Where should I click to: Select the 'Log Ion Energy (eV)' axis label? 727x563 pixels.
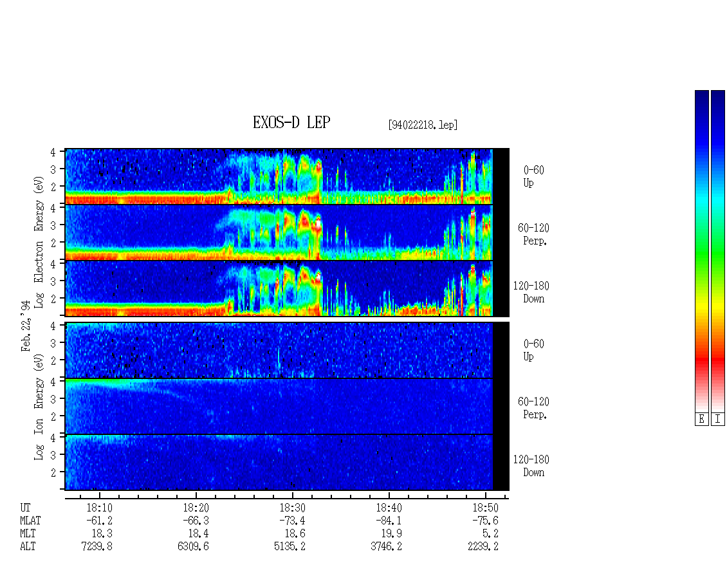click(39, 407)
